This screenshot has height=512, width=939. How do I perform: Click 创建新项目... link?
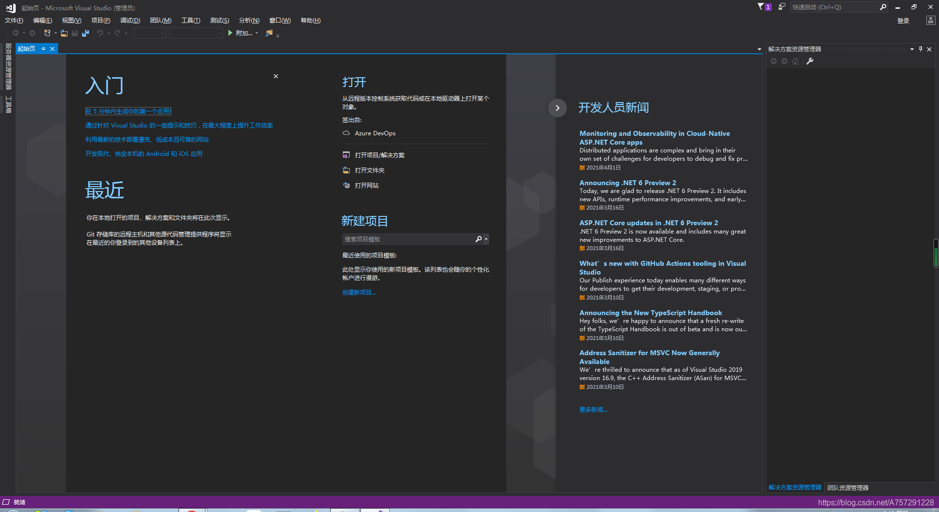[x=359, y=293]
